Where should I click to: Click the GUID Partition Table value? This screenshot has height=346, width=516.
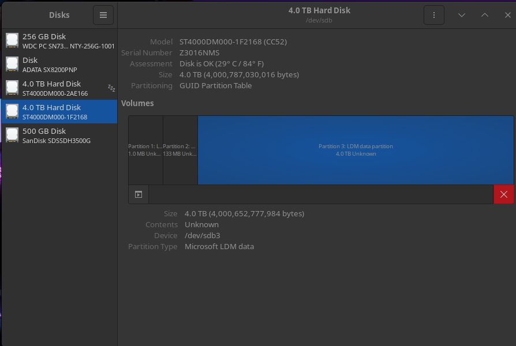click(215, 85)
